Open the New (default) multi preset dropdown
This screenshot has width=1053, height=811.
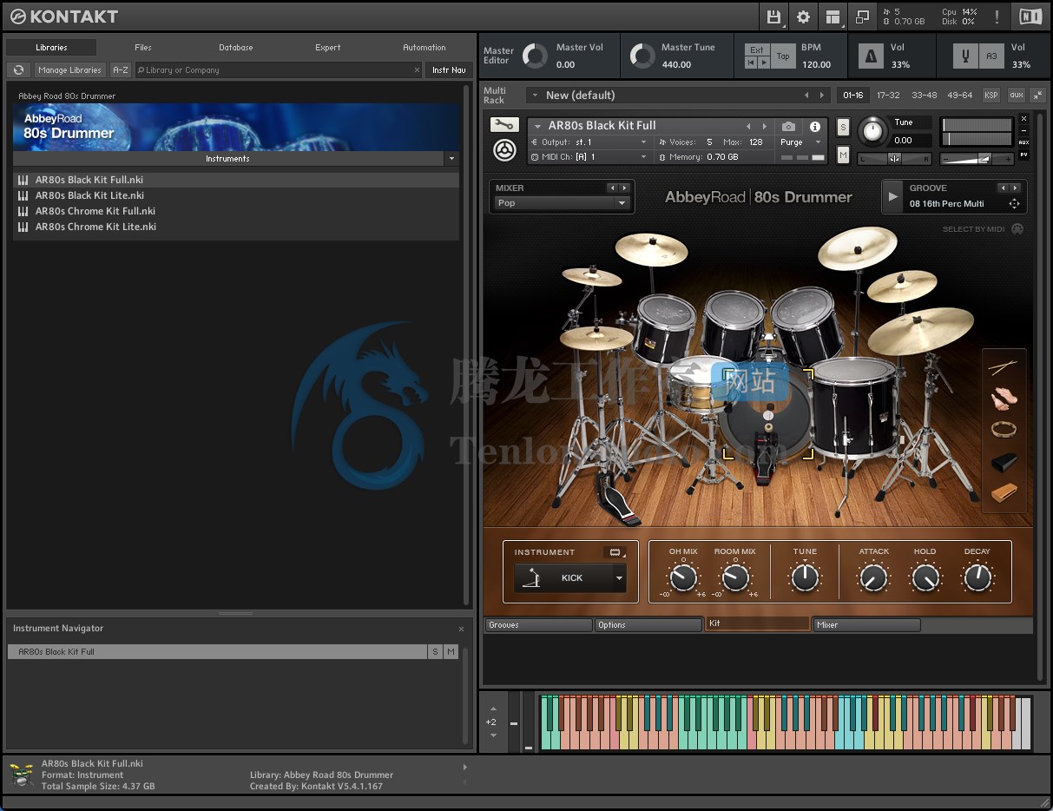click(679, 96)
